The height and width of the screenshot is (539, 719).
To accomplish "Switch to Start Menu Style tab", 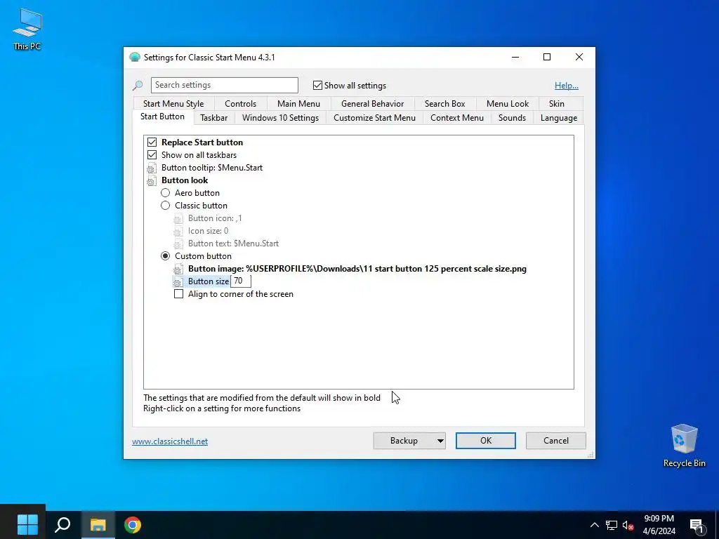I will 173,104.
